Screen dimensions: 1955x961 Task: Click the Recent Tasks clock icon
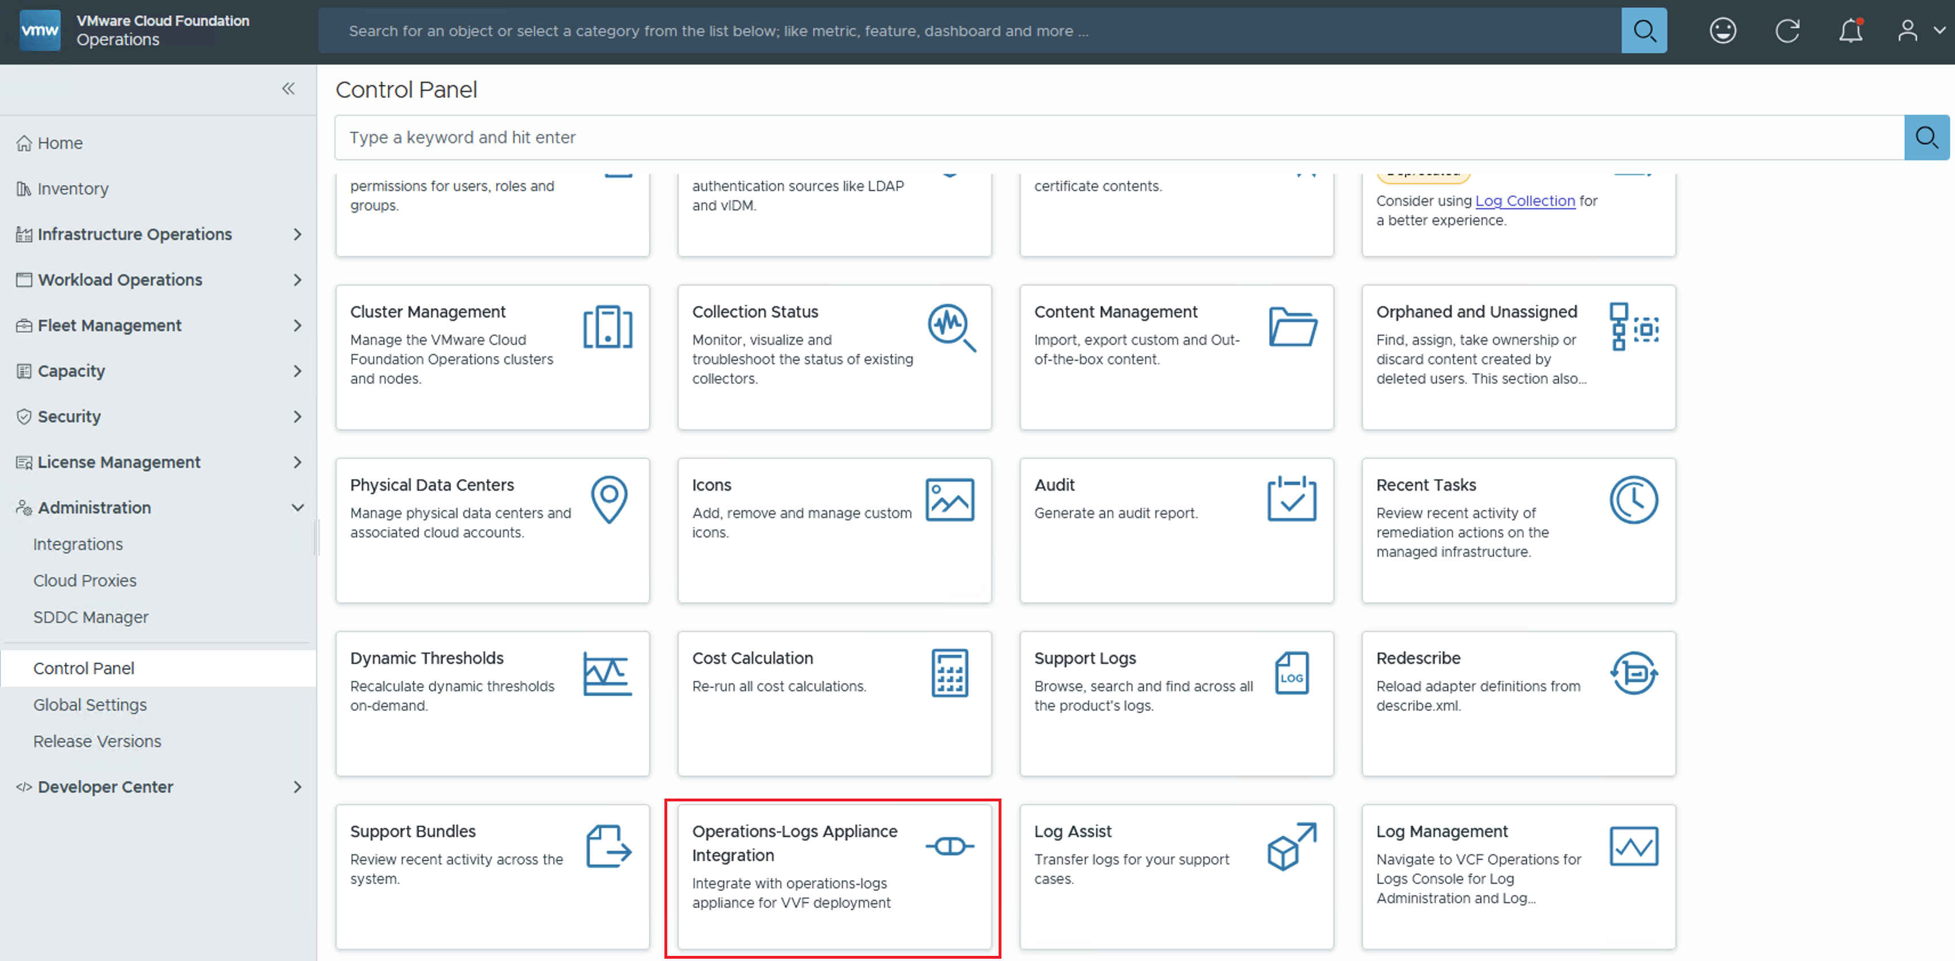1633,499
